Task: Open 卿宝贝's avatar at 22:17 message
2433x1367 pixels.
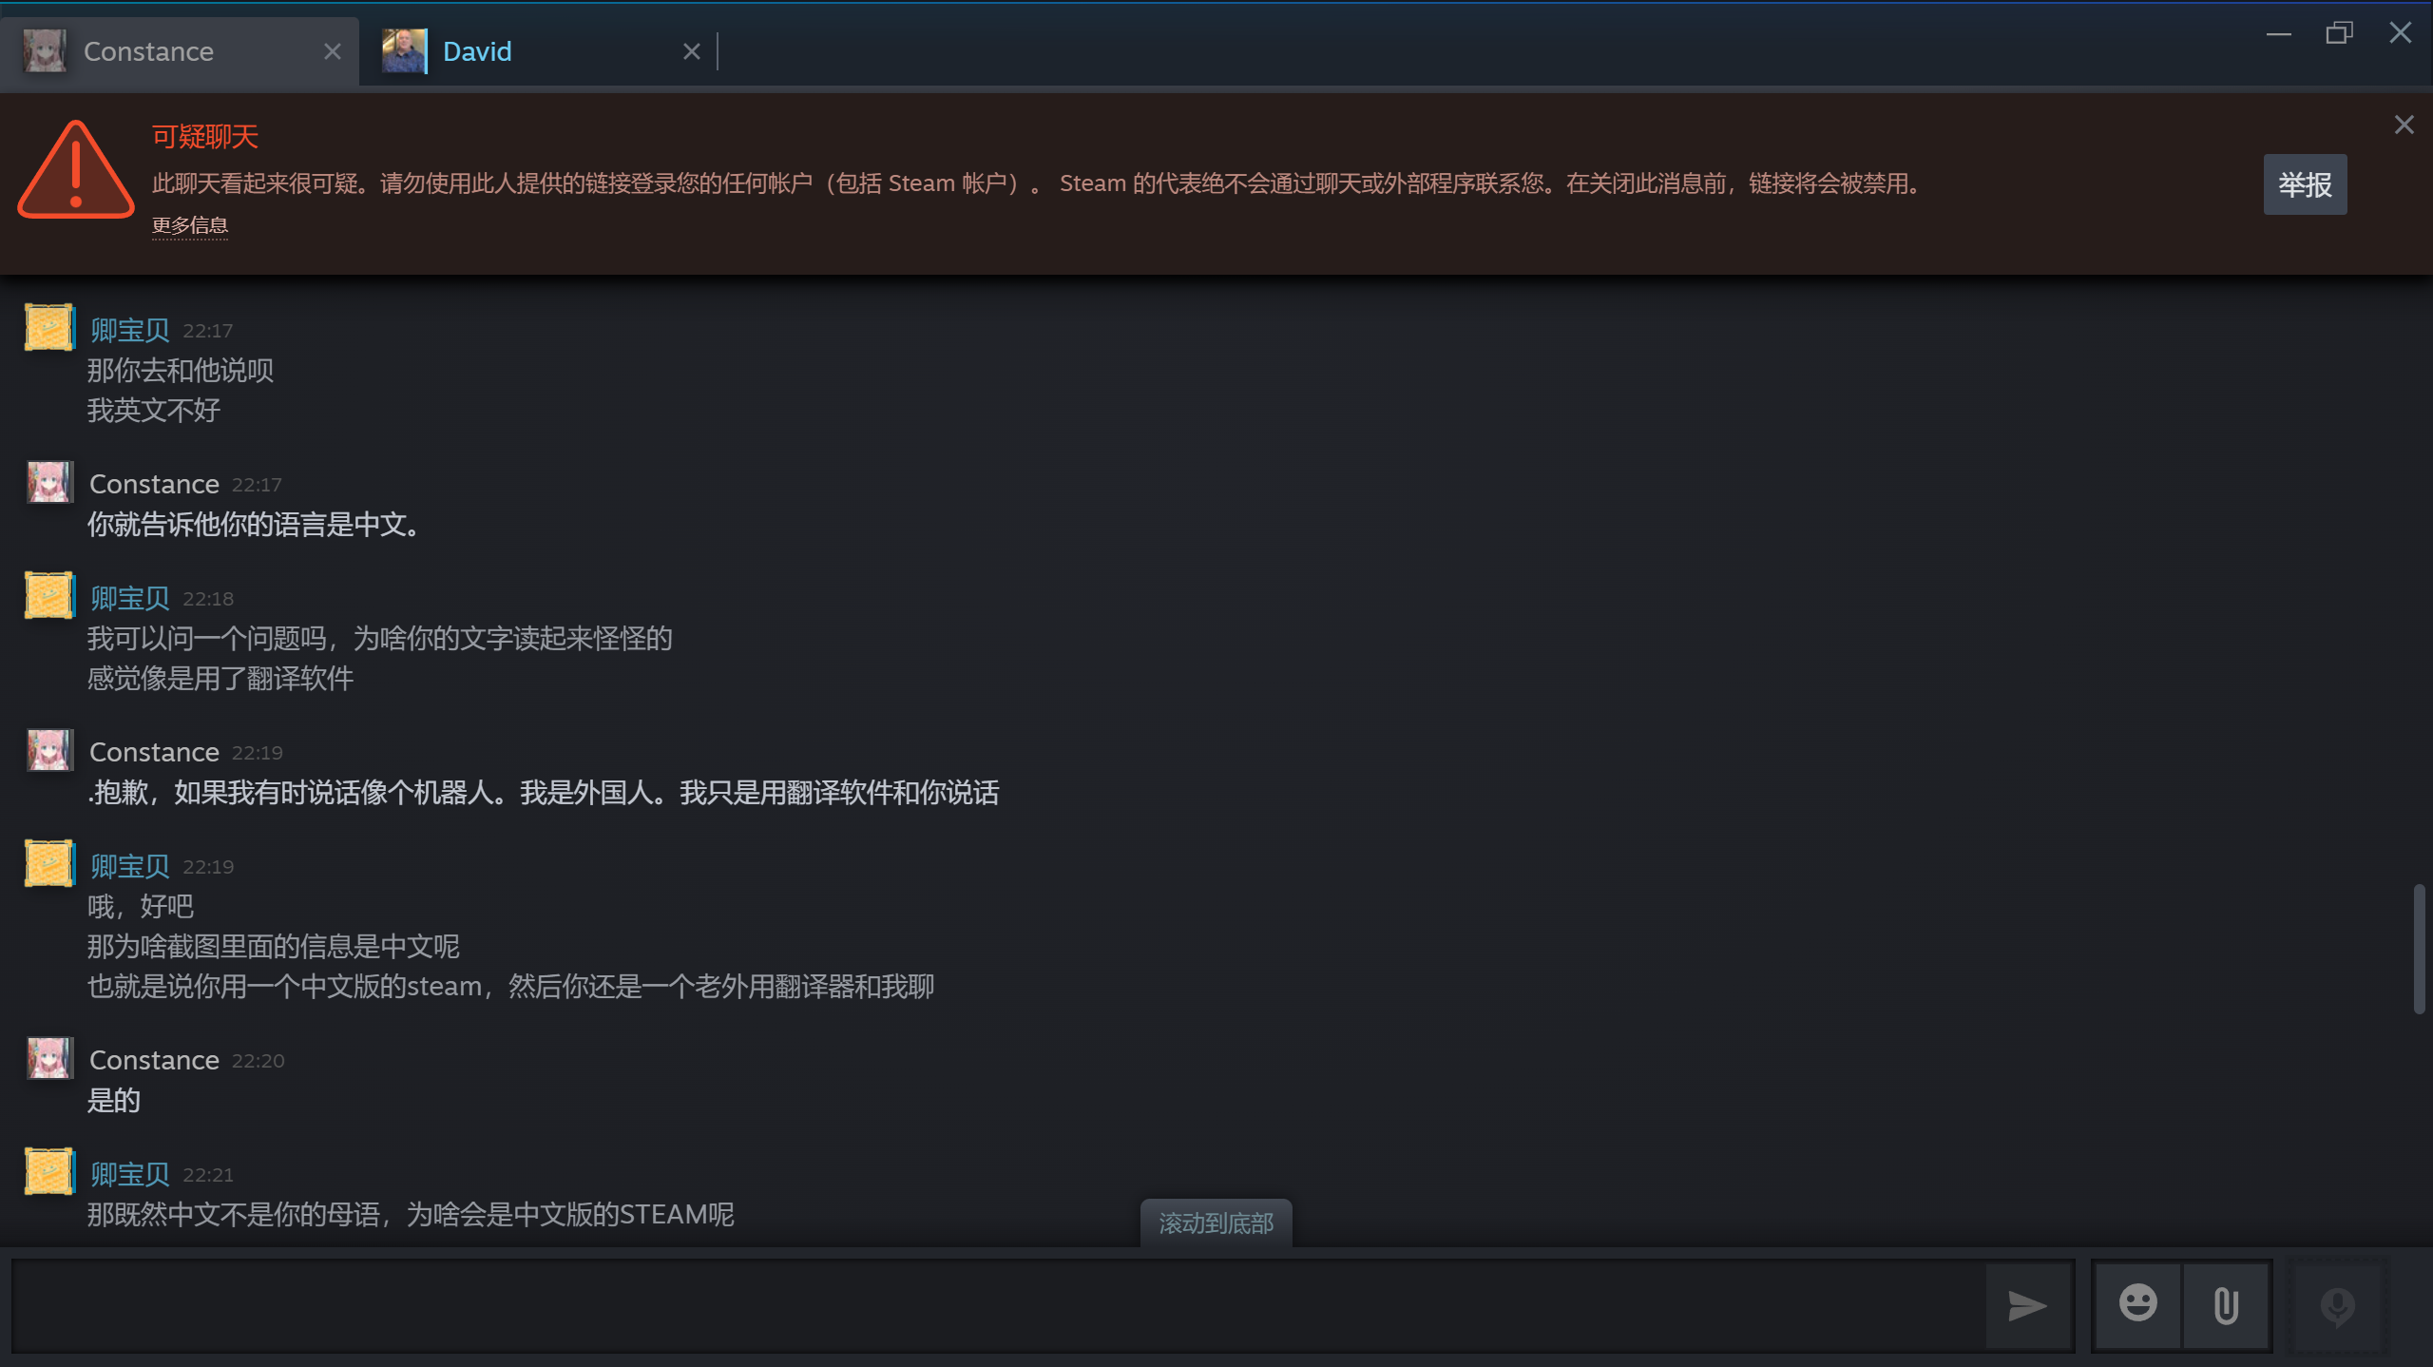Action: coord(49,328)
